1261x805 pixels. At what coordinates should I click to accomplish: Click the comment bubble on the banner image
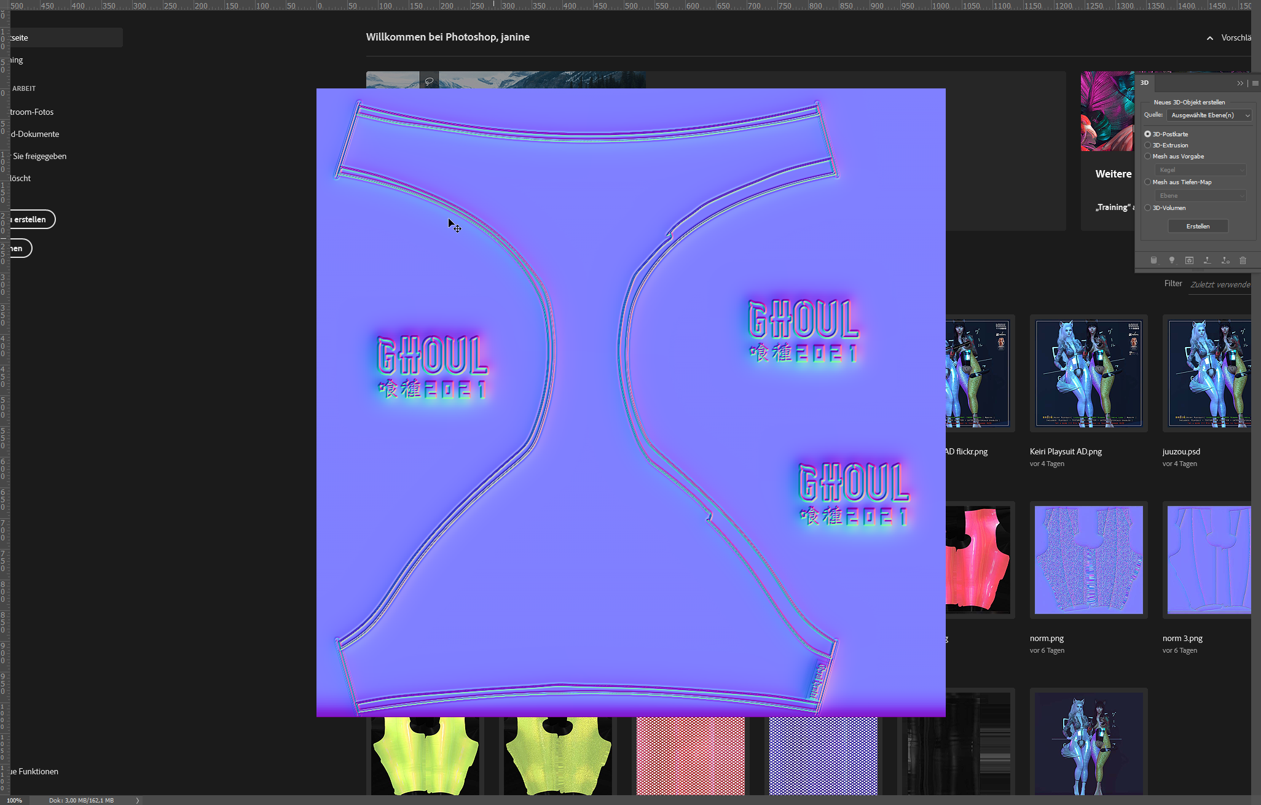(428, 80)
